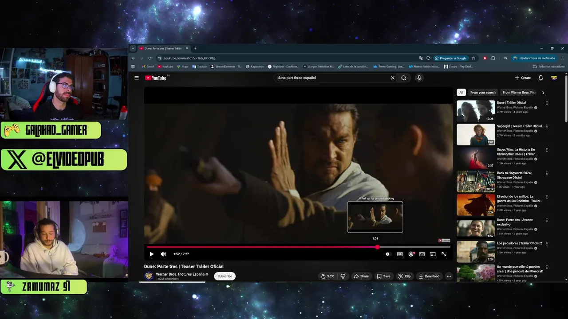Open the Dune | Tráiler Oficial thumbnail

[476, 111]
